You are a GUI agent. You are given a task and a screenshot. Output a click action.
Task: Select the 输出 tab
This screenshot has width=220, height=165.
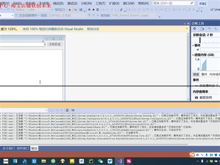coord(34,148)
